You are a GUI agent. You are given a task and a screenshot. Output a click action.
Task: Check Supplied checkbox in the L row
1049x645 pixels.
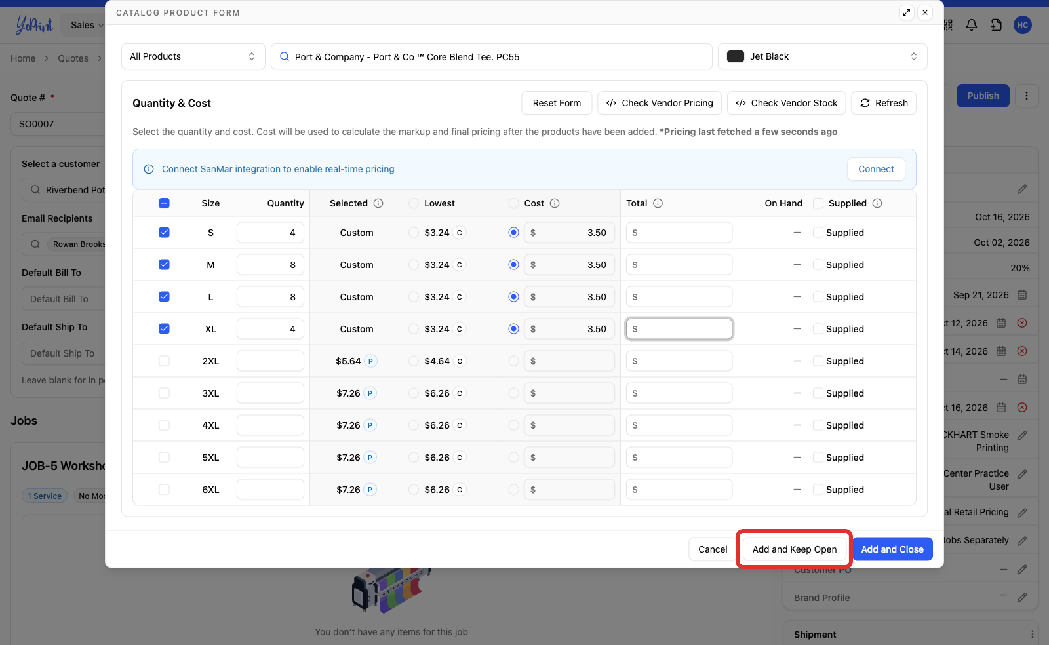point(818,297)
